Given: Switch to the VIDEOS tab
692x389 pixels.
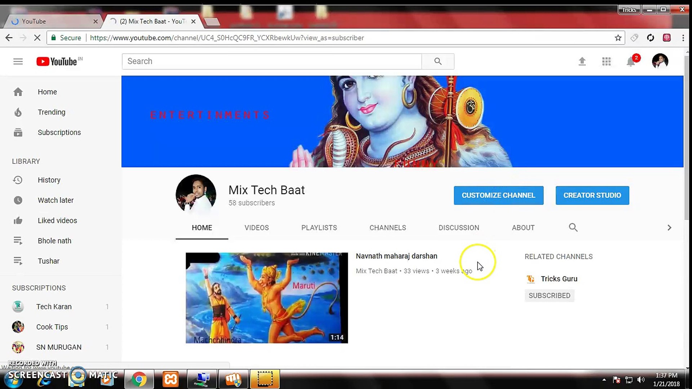Looking at the screenshot, I should tap(256, 227).
